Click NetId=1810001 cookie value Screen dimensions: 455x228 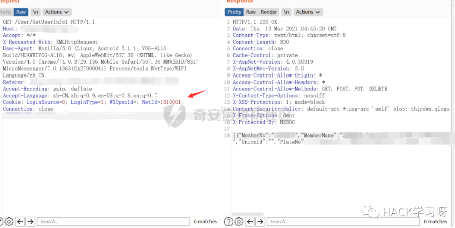[161, 102]
